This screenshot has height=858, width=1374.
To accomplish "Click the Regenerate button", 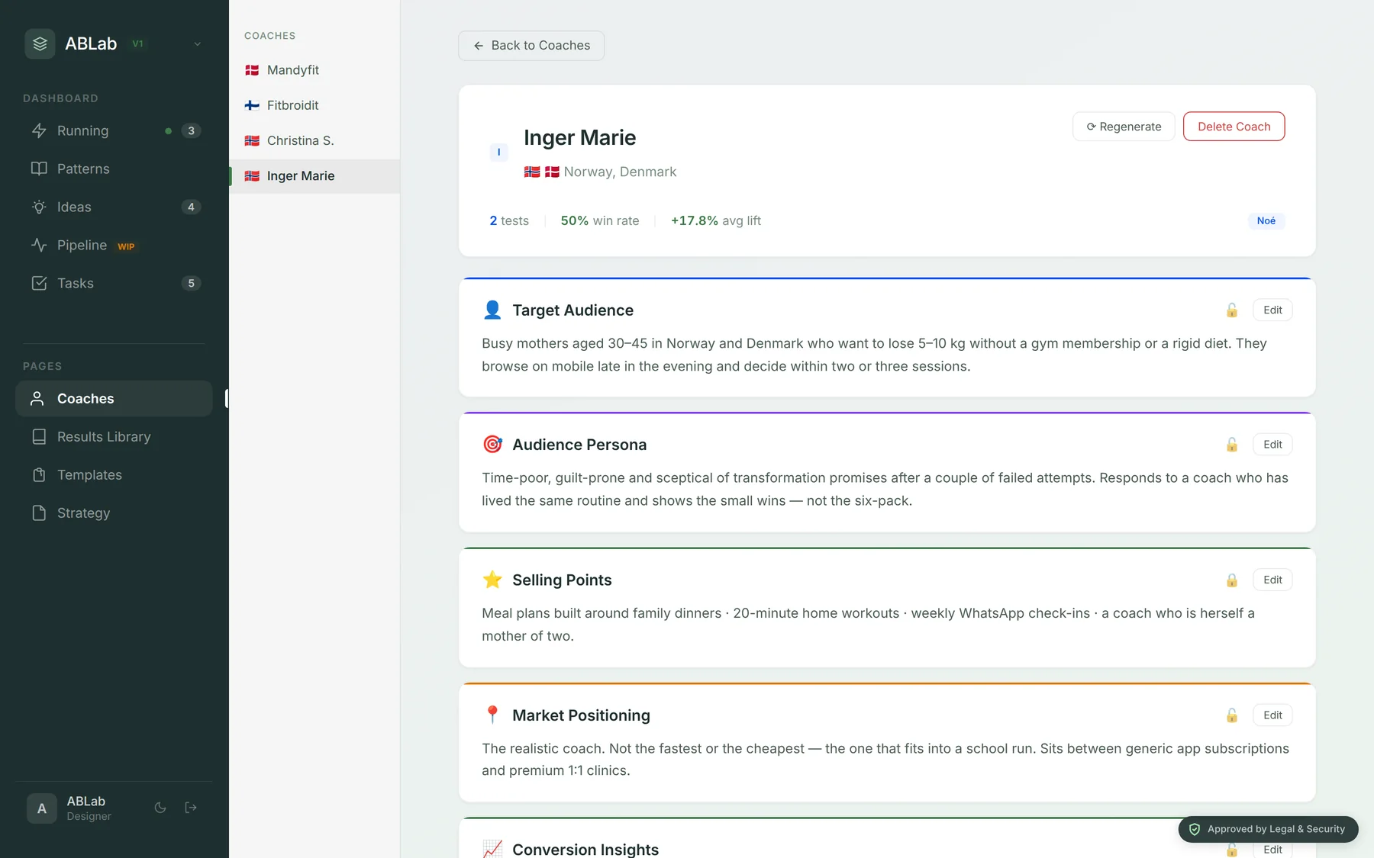I will 1124,127.
